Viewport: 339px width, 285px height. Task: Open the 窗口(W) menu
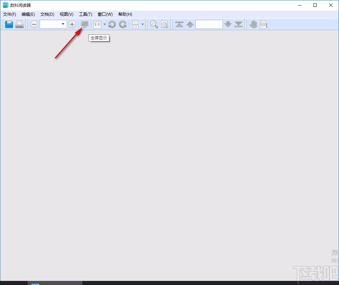[x=105, y=14]
